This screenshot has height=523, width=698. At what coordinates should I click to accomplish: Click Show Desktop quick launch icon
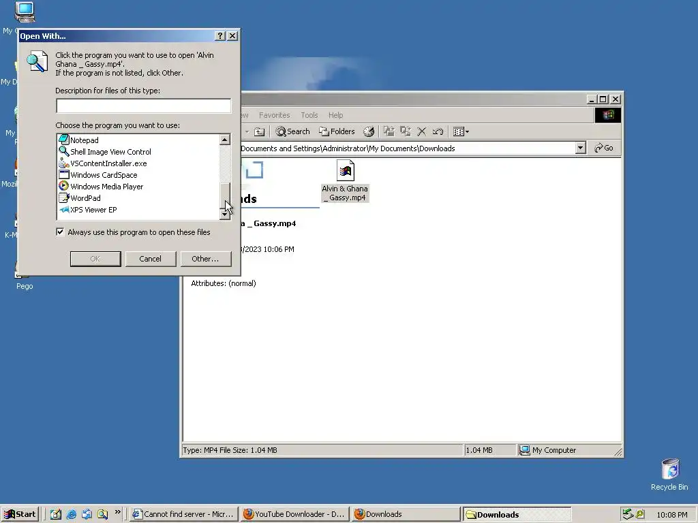click(x=56, y=514)
